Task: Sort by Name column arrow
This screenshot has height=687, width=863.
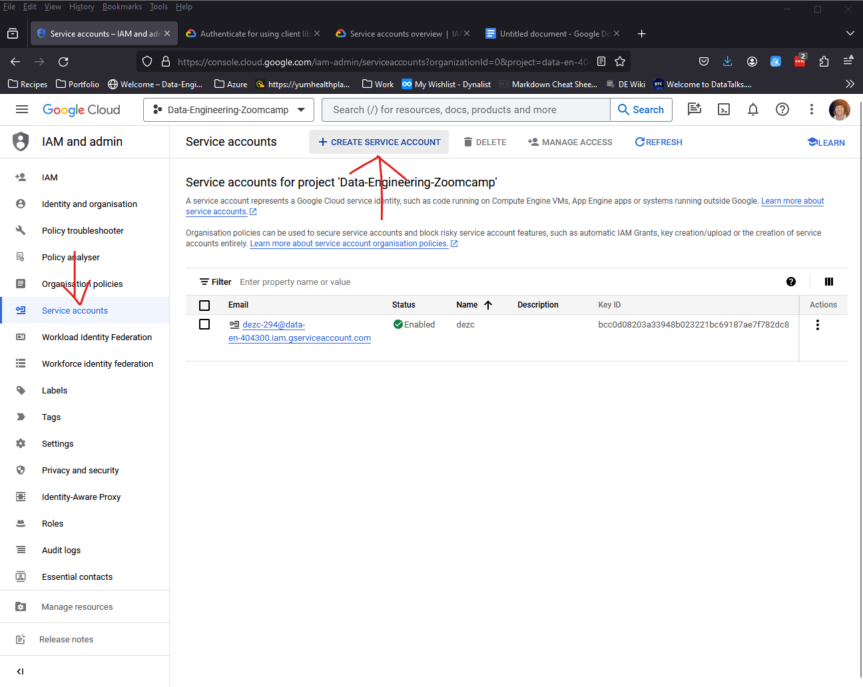Action: [x=488, y=305]
